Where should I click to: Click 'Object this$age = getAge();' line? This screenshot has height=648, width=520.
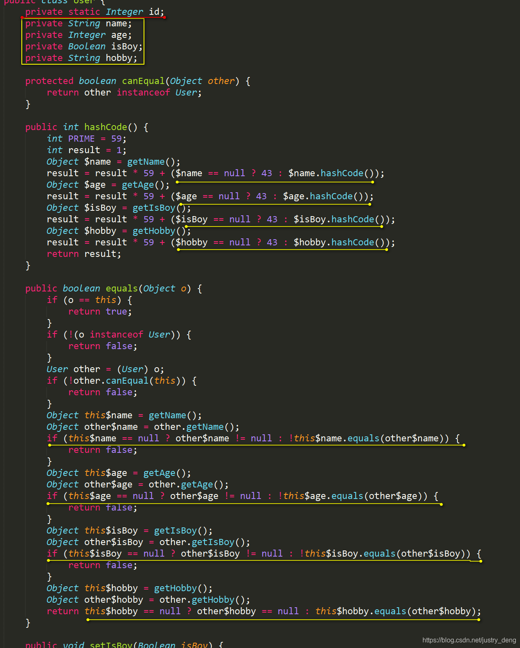[118, 473]
